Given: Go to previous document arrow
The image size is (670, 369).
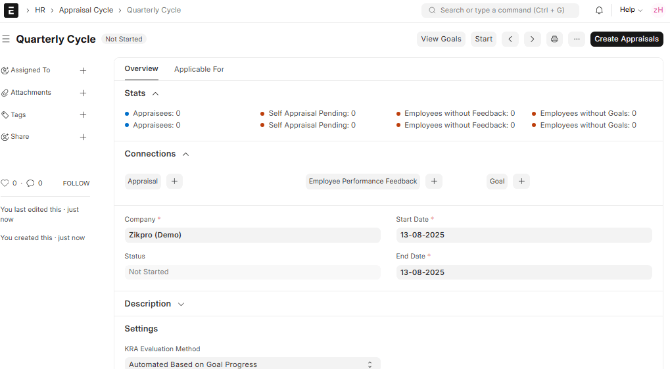Looking at the screenshot, I should pyautogui.click(x=510, y=39).
